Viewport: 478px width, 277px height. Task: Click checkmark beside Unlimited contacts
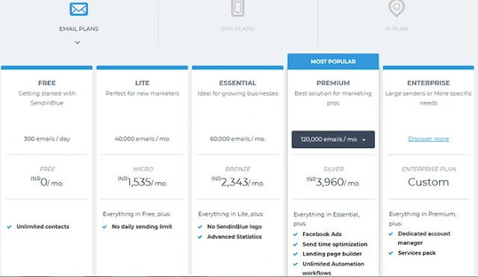[x=9, y=227]
